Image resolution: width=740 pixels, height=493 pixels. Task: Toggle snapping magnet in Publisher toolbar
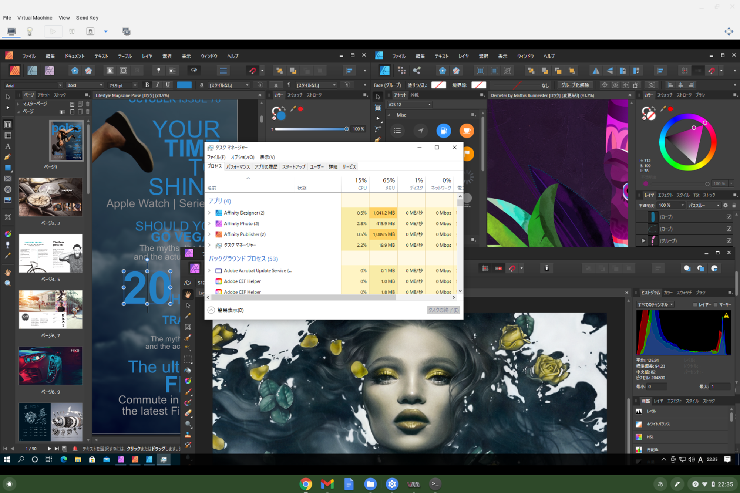coord(252,71)
